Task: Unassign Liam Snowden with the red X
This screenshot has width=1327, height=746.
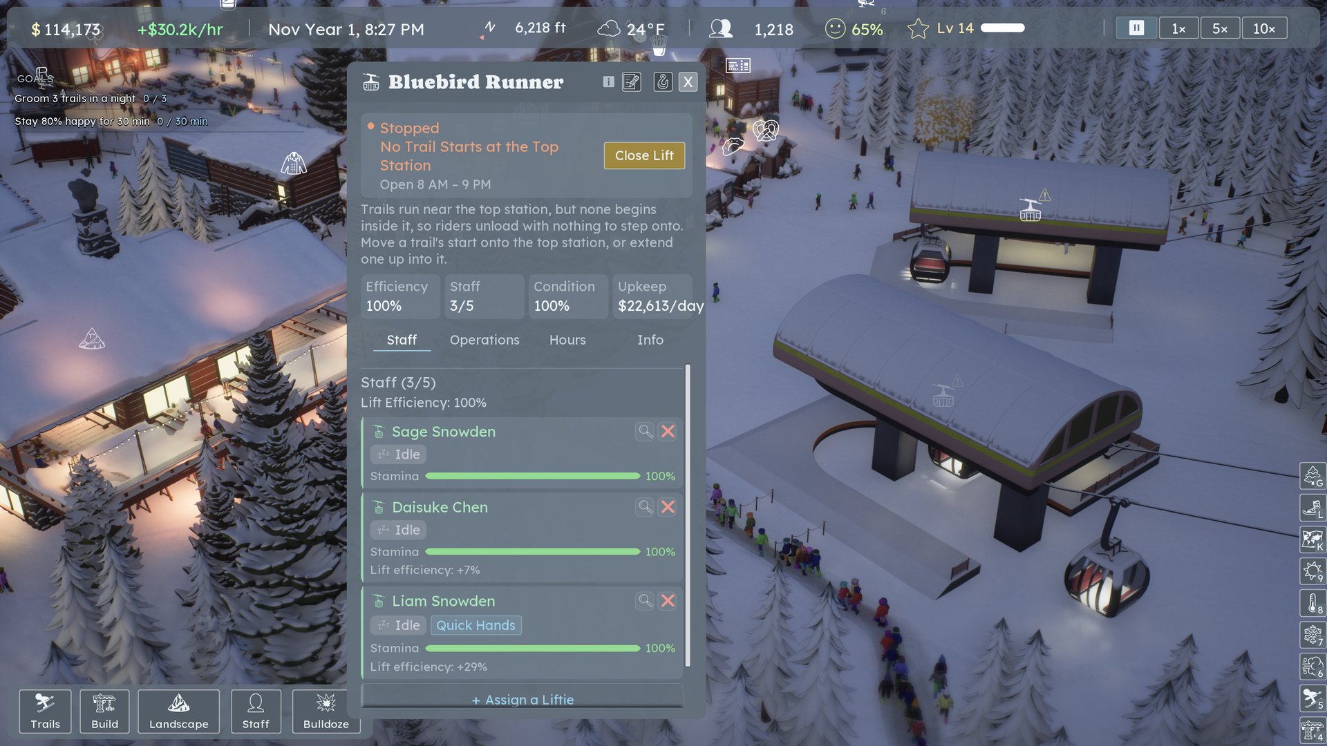Action: pos(668,601)
